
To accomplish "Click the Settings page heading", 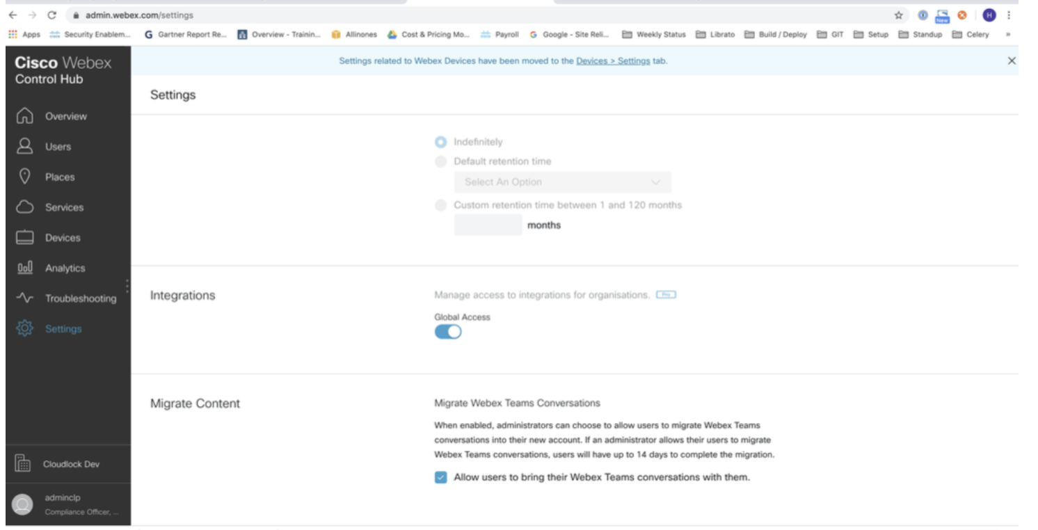I will [x=173, y=95].
